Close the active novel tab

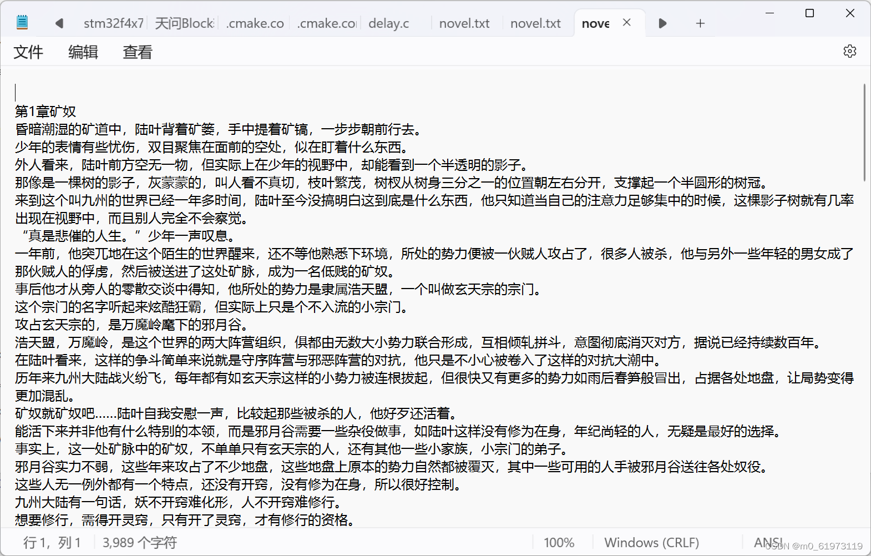click(627, 23)
